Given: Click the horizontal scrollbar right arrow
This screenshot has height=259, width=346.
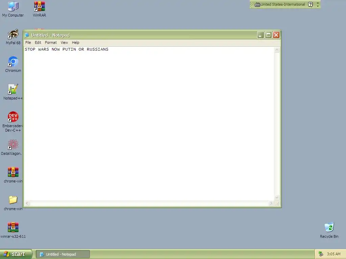Looking at the screenshot, I should (x=271, y=203).
